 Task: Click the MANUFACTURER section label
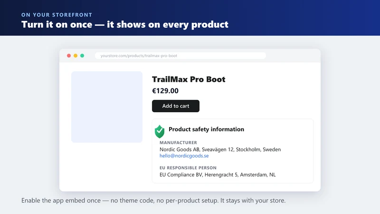178,143
